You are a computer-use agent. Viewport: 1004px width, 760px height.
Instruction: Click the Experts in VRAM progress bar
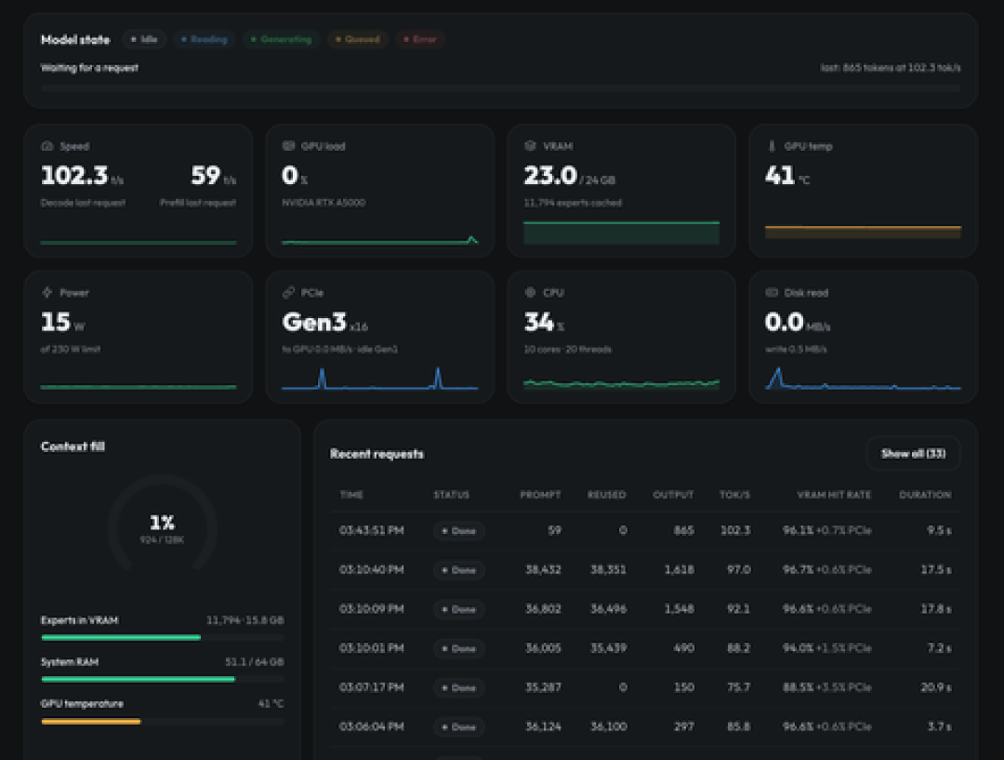(x=163, y=637)
